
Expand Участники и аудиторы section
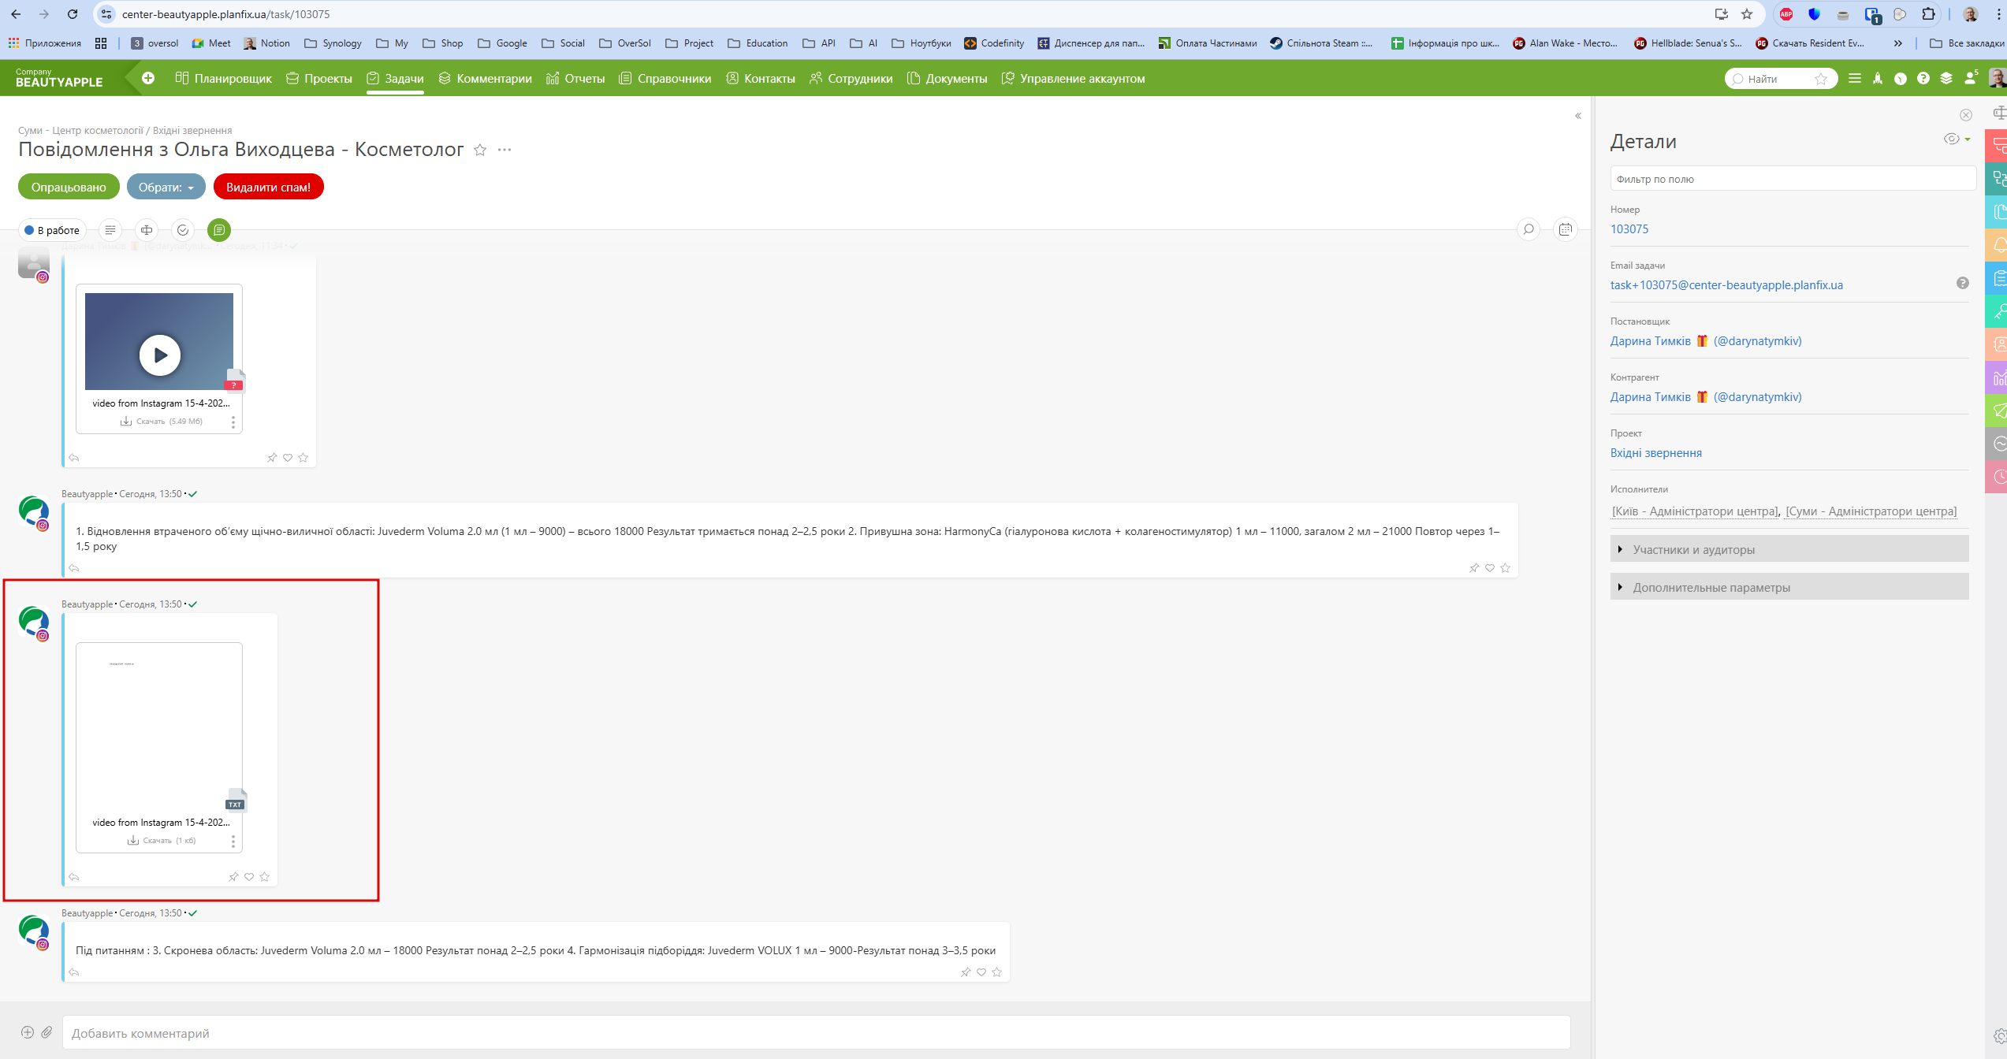click(x=1693, y=549)
